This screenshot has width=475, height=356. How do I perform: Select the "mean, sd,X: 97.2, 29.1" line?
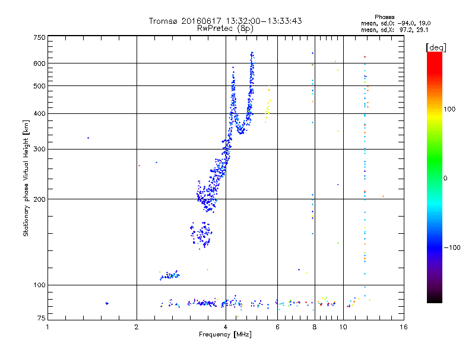point(394,30)
